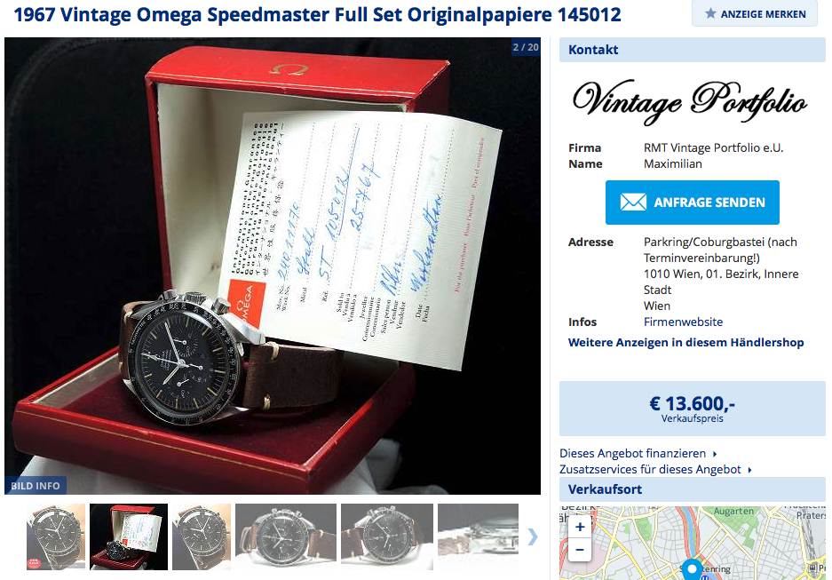Click the envelope icon in inquiry button
Screen dimensions: 832x580
(x=633, y=203)
